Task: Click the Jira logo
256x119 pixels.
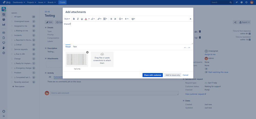Action: click(6, 3)
